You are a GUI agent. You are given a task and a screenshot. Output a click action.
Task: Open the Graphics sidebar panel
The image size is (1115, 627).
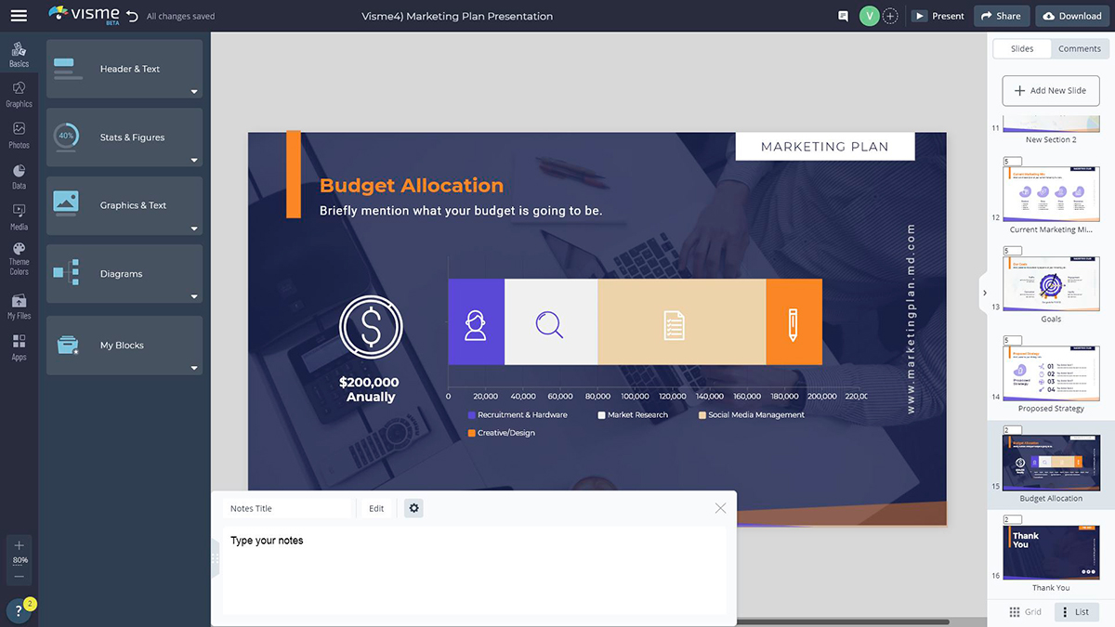(x=19, y=94)
